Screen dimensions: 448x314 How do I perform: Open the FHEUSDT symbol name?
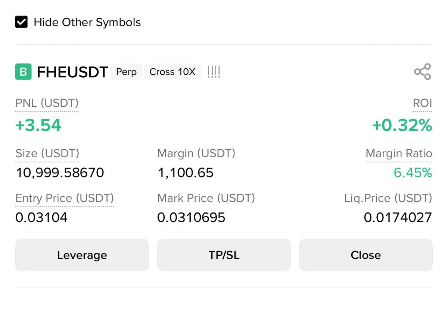[x=72, y=72]
